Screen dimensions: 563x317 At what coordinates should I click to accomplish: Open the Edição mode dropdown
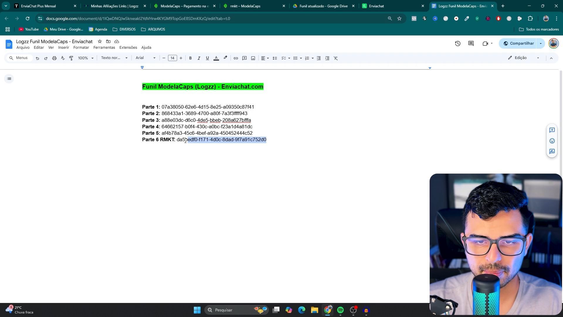coord(524,58)
